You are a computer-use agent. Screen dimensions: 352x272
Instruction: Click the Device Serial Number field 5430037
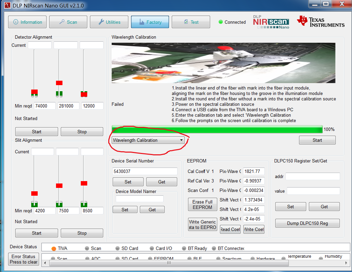coord(145,171)
